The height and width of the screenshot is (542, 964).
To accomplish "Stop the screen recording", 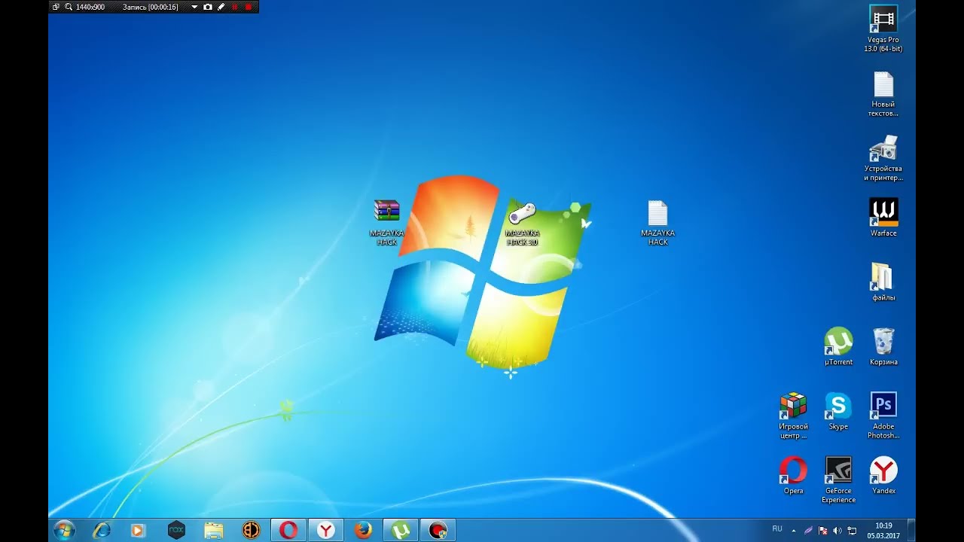I will point(249,7).
